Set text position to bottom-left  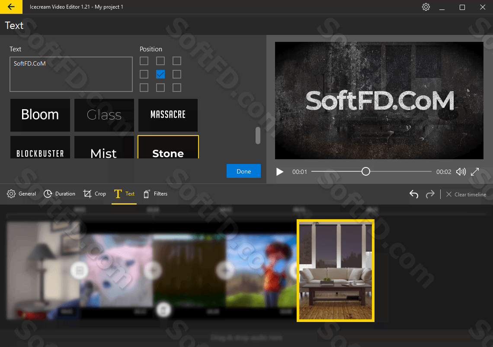(144, 88)
